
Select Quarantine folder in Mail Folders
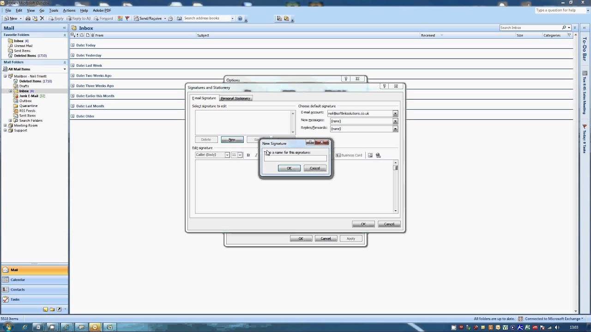pos(28,106)
